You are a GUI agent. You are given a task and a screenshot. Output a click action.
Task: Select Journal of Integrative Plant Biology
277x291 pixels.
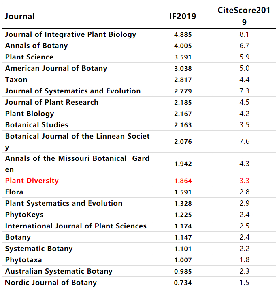[70, 34]
